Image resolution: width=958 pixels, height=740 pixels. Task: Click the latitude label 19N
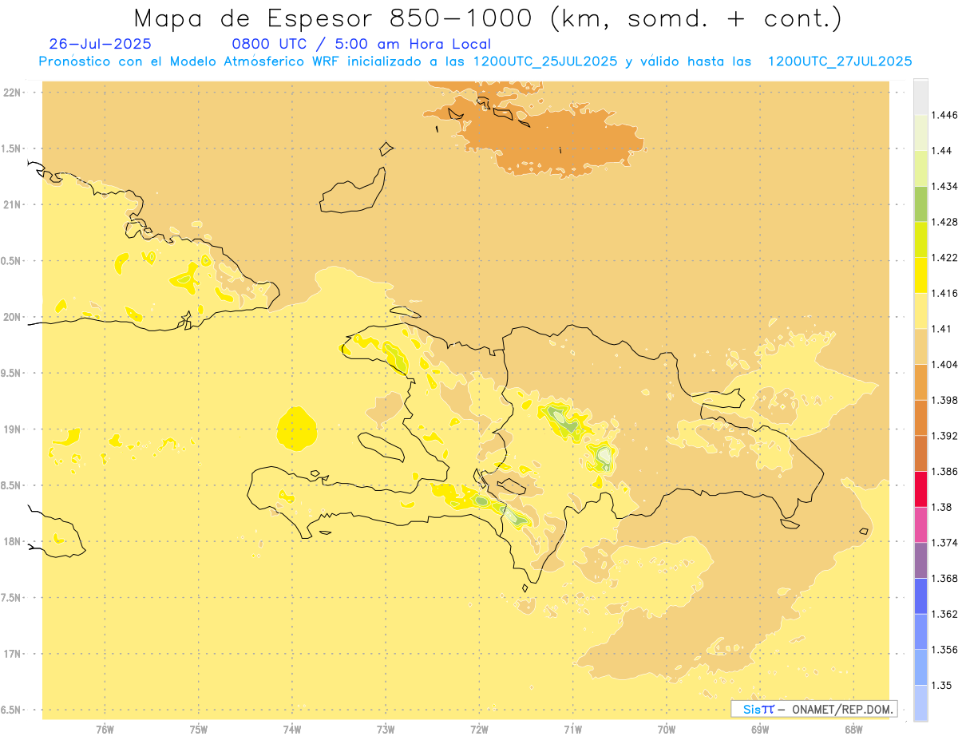click(14, 429)
